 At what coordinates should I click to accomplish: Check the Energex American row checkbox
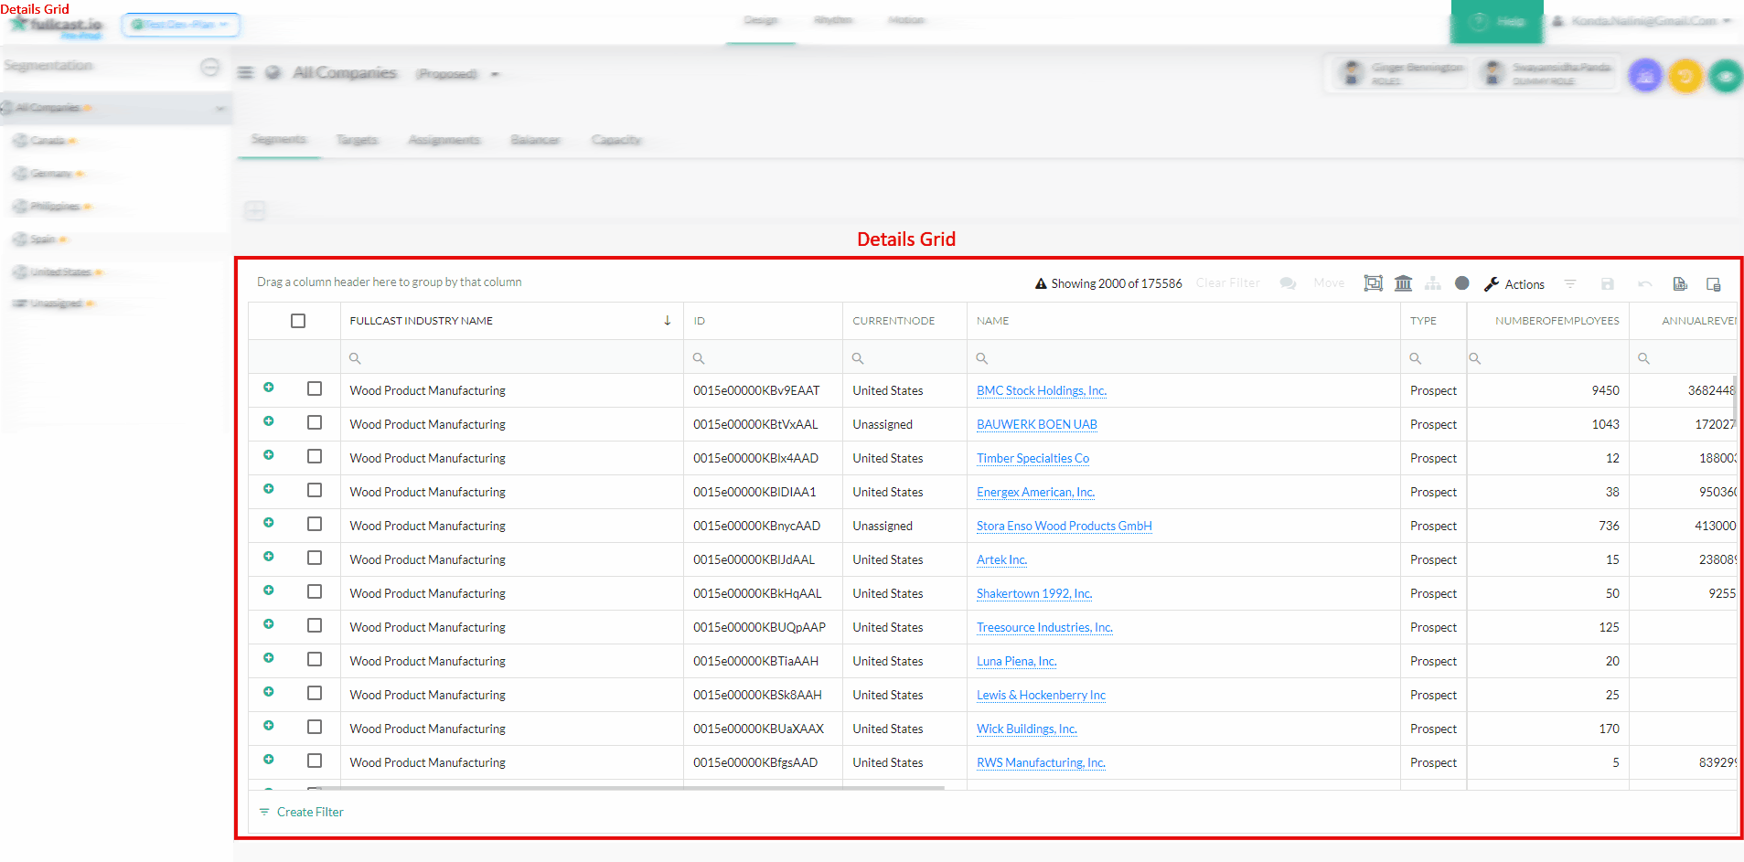(x=315, y=490)
